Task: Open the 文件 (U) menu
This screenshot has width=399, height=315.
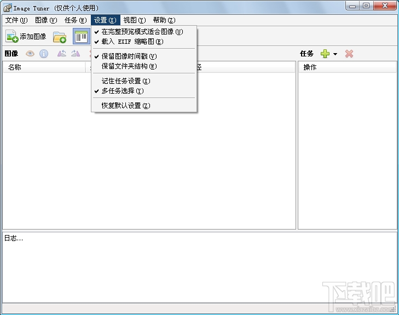Action: coord(16,20)
